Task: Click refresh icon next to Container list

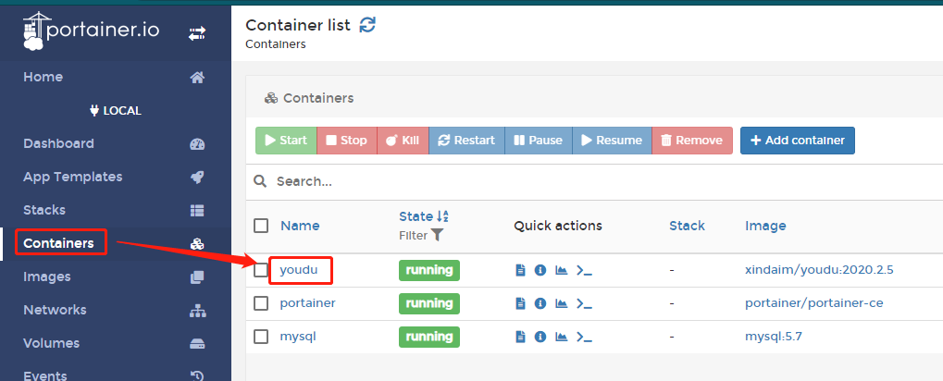Action: [367, 25]
